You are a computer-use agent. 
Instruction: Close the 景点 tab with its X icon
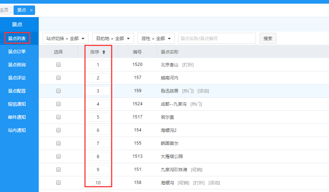pyautogui.click(x=31, y=10)
